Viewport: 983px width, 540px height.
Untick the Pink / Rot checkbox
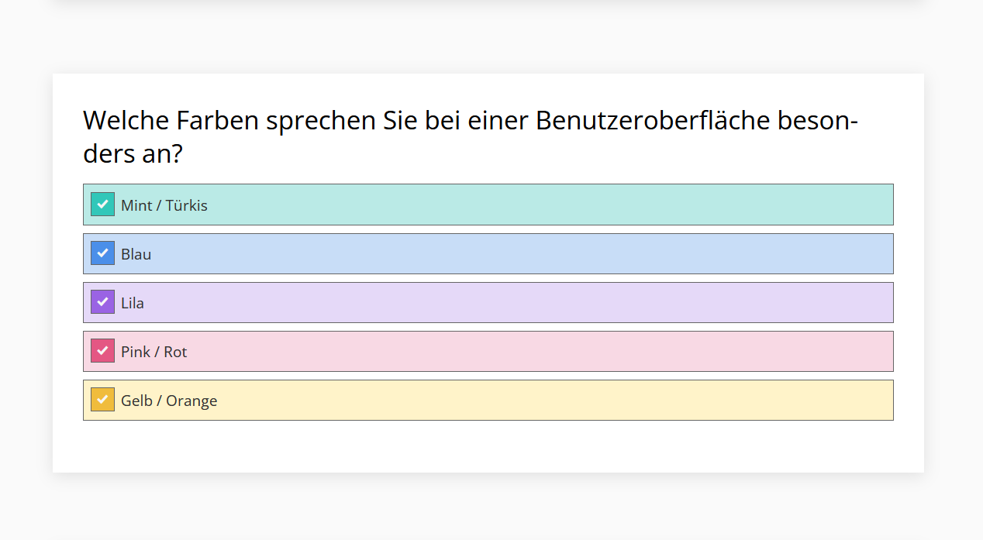click(102, 351)
